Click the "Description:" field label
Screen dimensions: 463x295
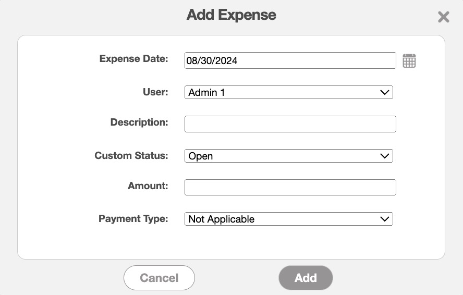point(139,122)
